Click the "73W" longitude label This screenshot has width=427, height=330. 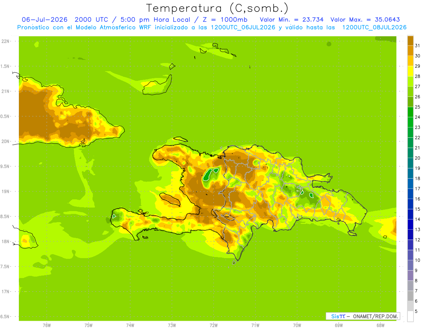coord(172,325)
